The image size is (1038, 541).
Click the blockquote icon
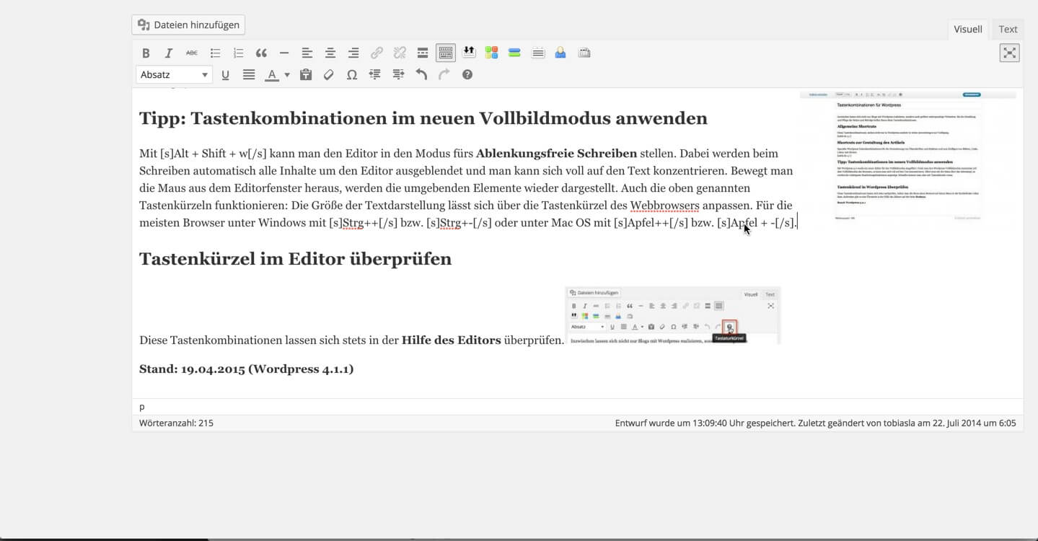click(x=261, y=53)
